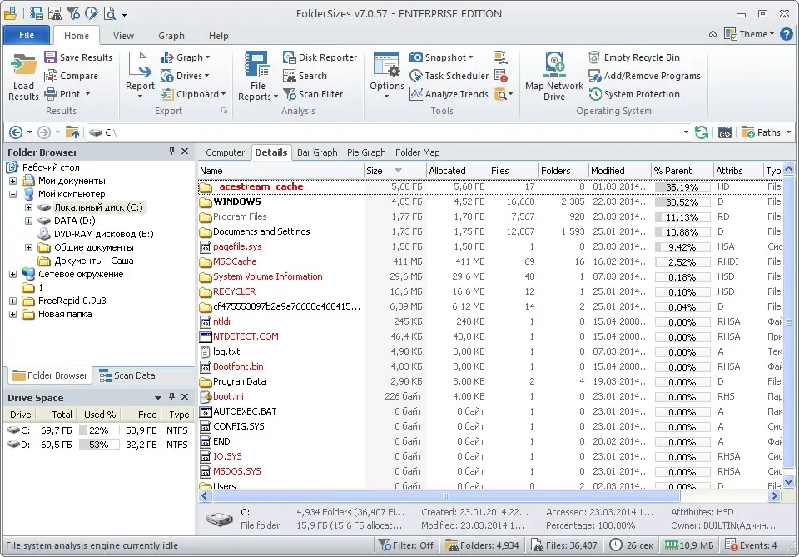This screenshot has height=557, width=799.
Task: Expand the Мои документы tree node
Action: (12, 181)
